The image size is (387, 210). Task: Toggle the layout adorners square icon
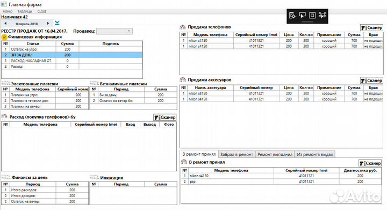pyautogui.click(x=312, y=15)
